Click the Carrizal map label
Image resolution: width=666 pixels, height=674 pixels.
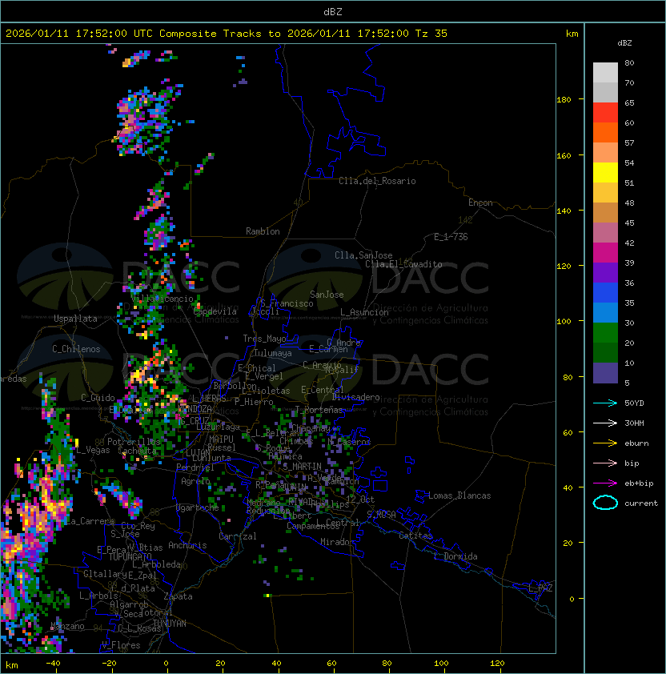point(237,536)
